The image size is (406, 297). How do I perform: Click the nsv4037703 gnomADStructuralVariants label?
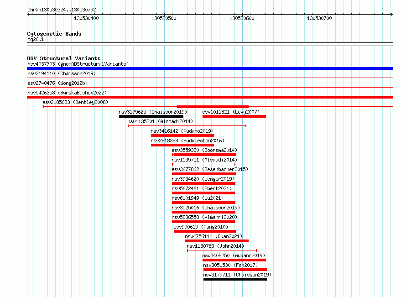point(78,64)
